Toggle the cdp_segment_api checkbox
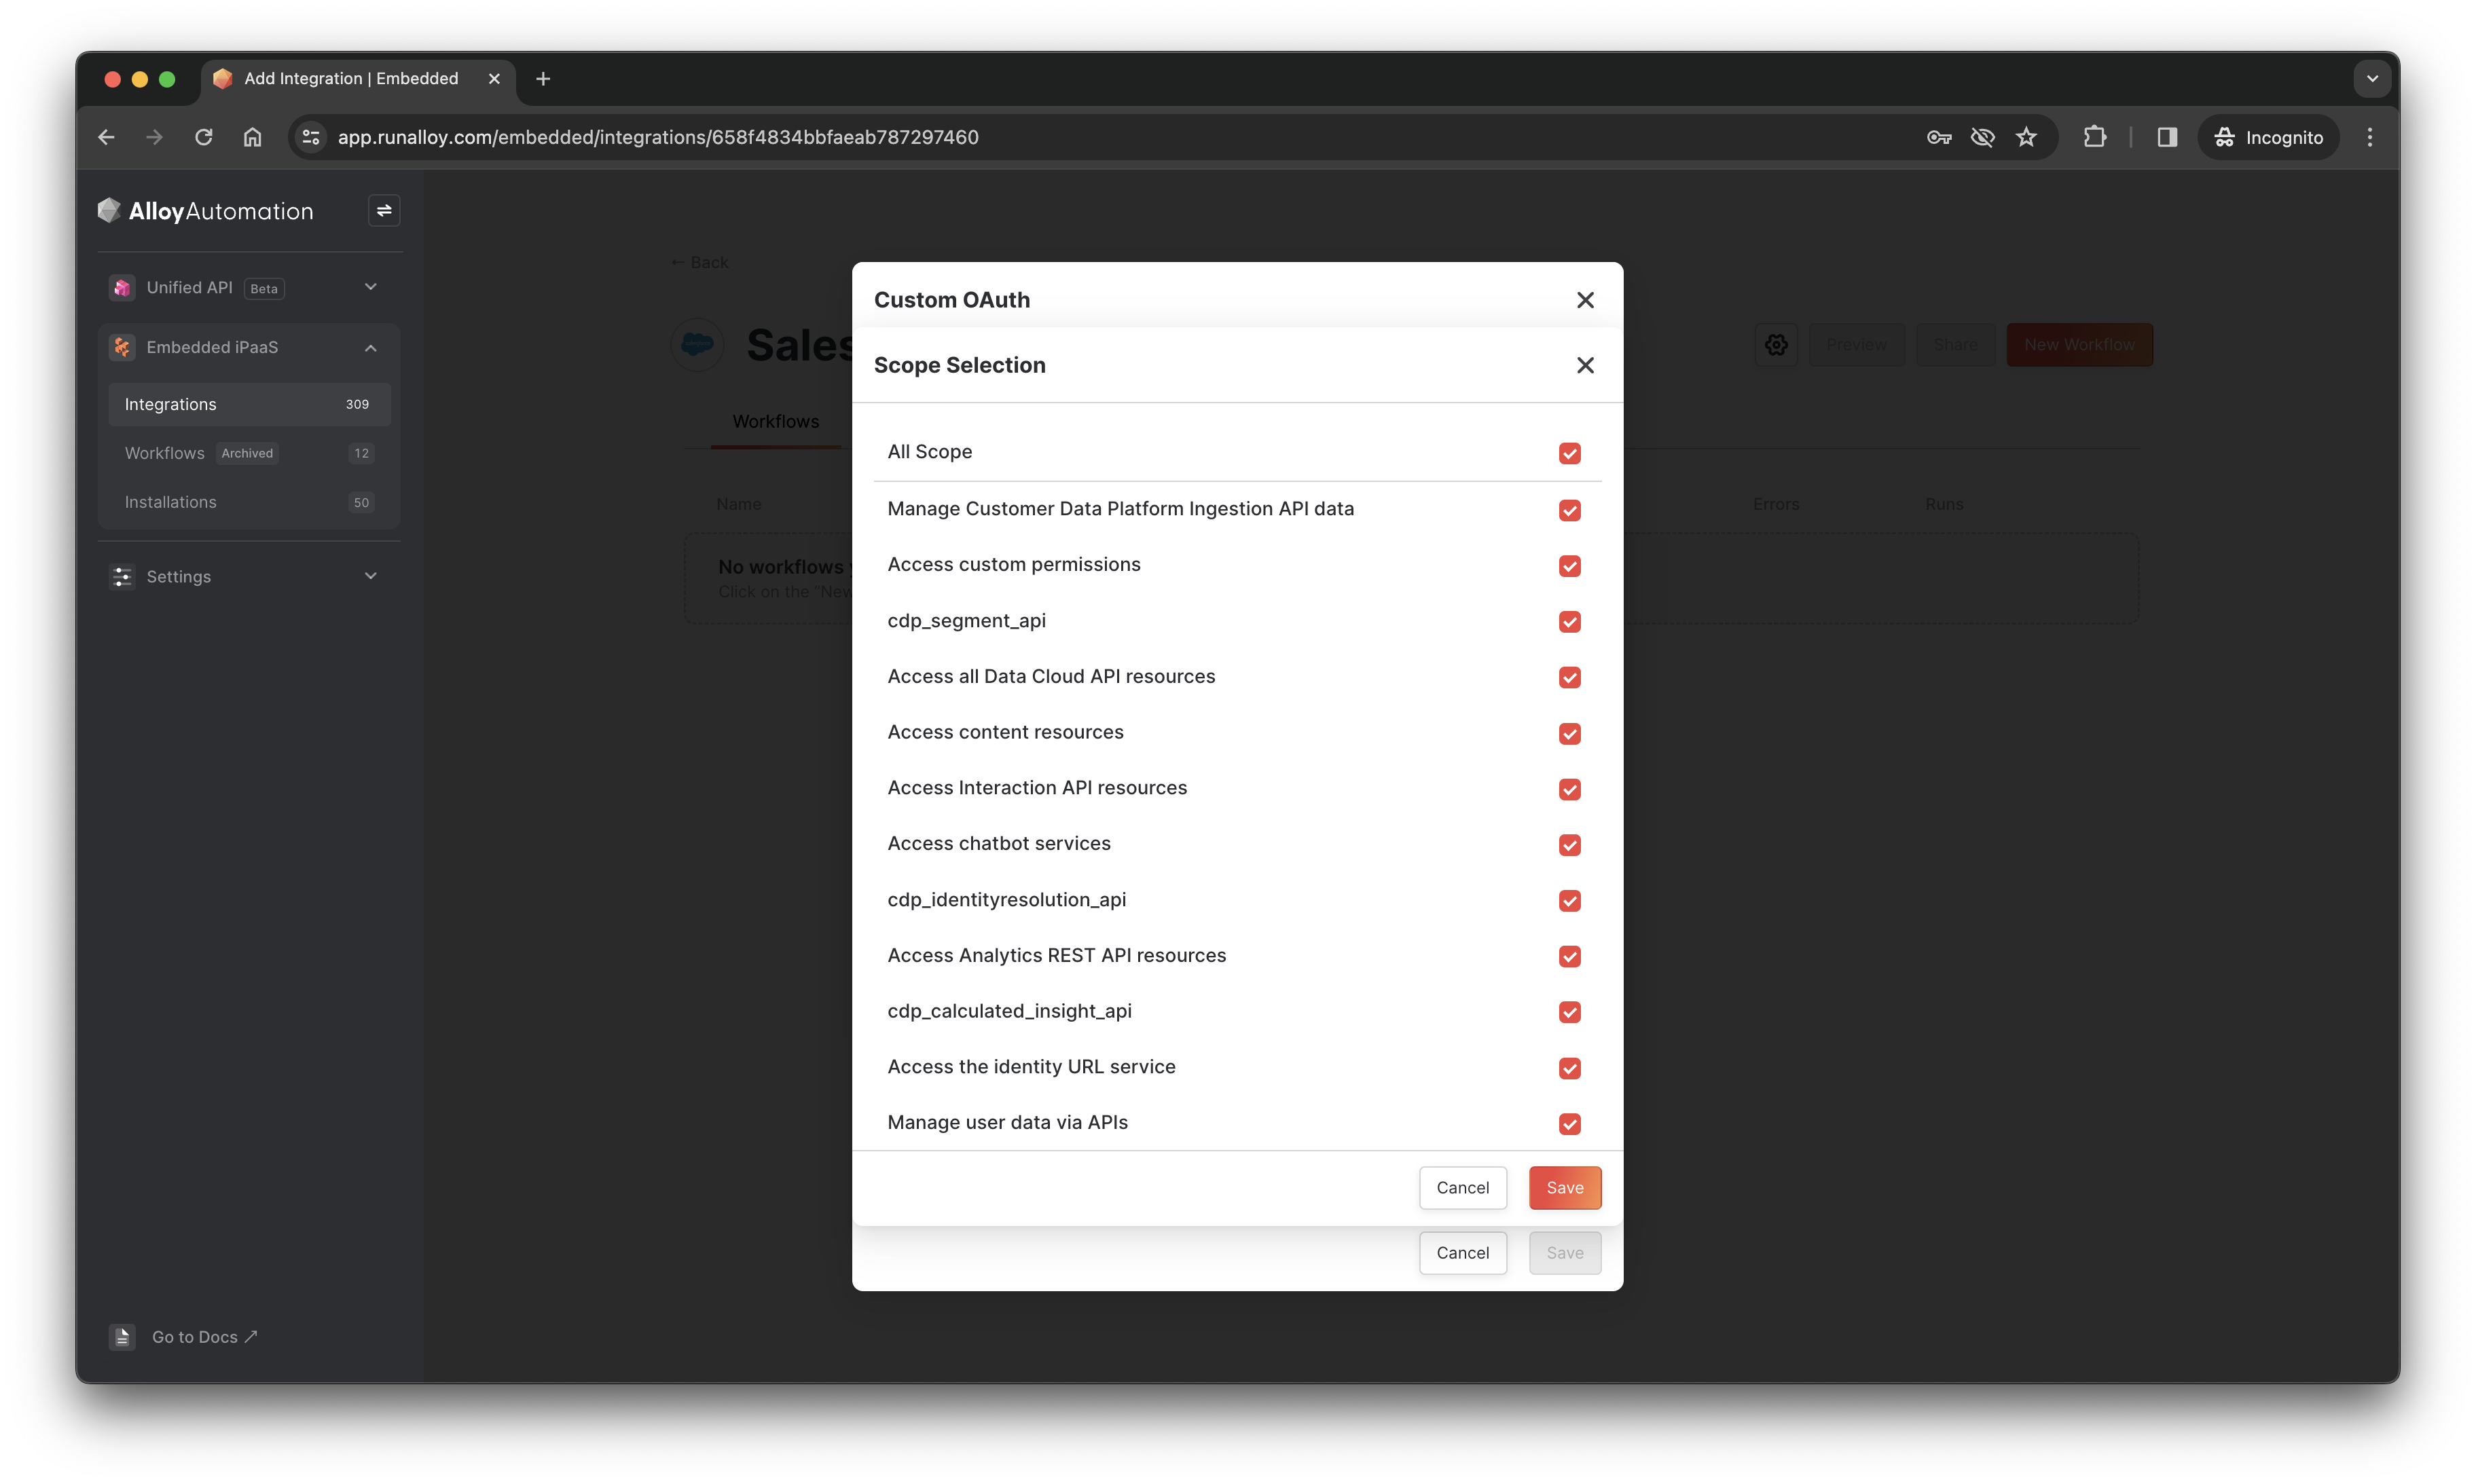This screenshot has width=2476, height=1484. click(x=1569, y=622)
